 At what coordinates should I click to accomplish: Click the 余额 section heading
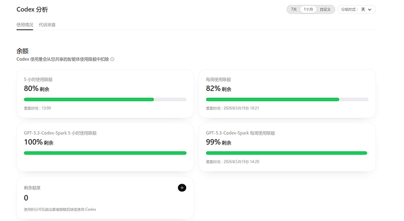click(x=22, y=51)
